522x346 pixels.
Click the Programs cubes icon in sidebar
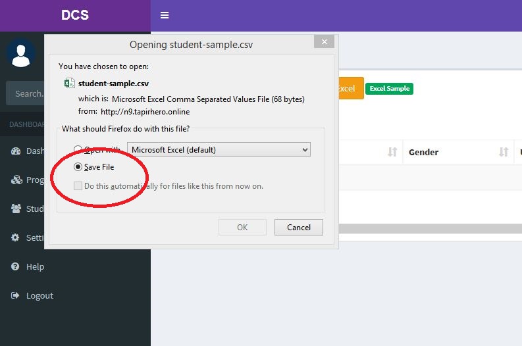[16, 180]
